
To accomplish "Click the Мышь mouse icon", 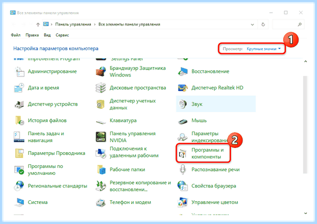I will coord(183,121).
